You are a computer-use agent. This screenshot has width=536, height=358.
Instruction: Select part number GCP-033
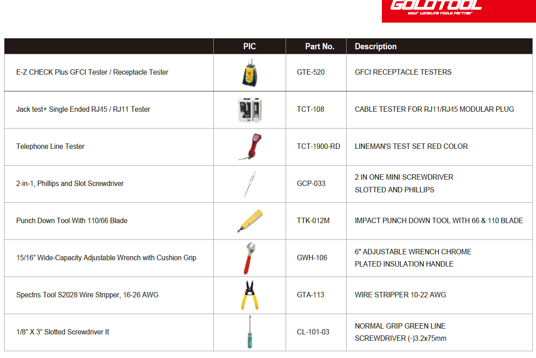[x=311, y=184]
